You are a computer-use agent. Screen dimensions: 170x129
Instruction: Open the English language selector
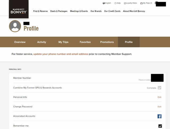coord(107,3)
